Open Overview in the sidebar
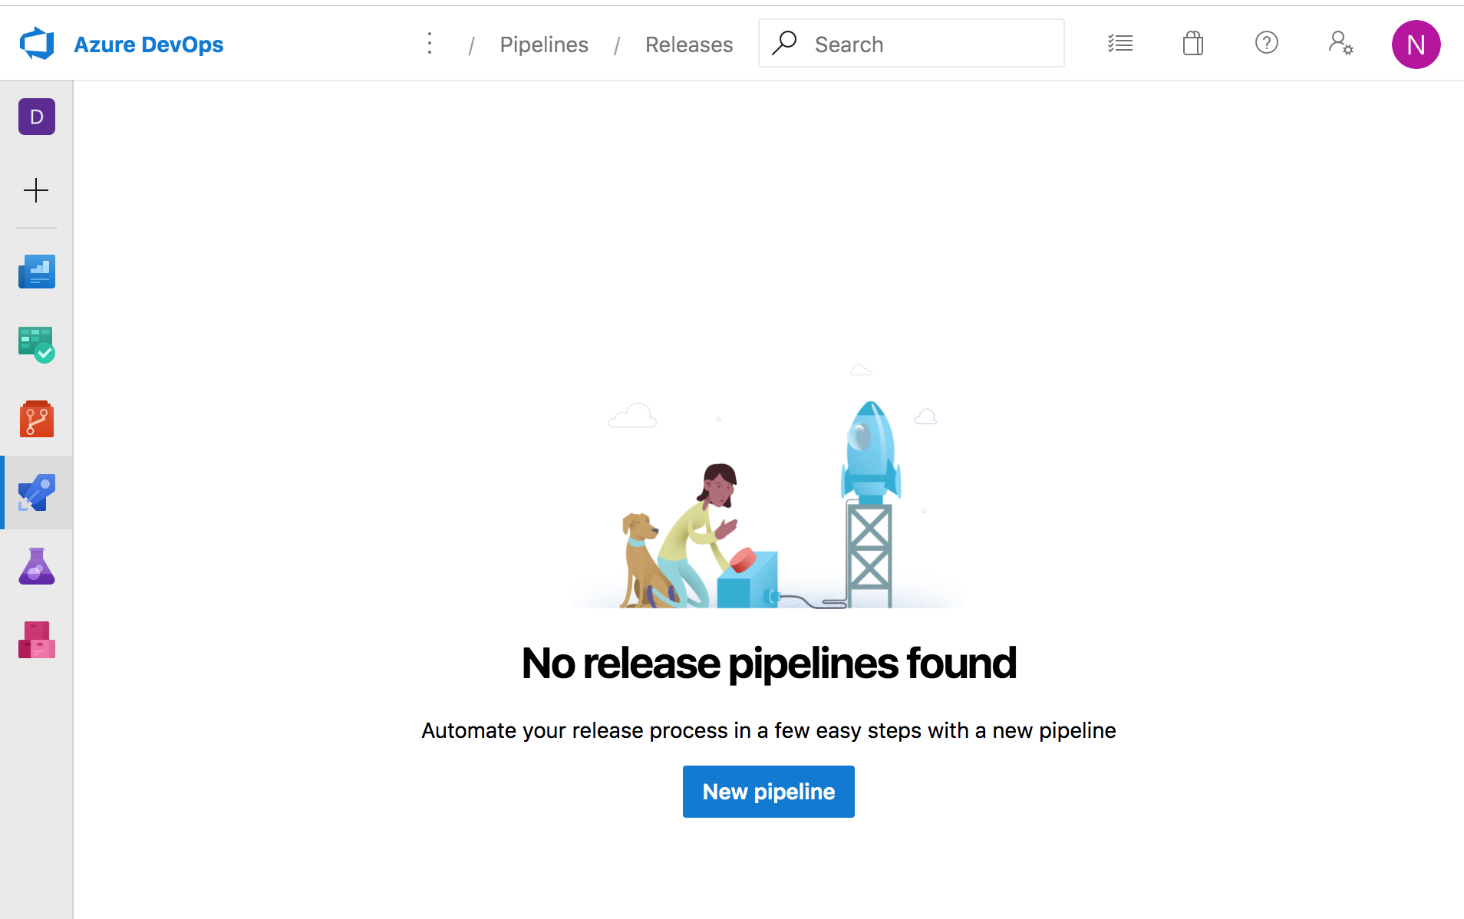 (x=37, y=272)
